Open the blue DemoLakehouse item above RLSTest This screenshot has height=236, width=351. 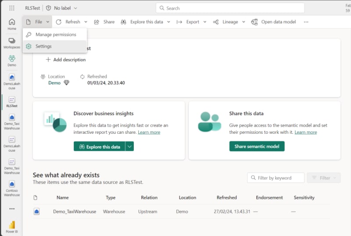pos(12,82)
